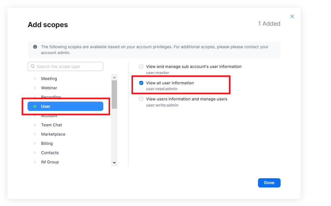
Task: Click the scope list scrollbar thumb
Action: point(114,95)
